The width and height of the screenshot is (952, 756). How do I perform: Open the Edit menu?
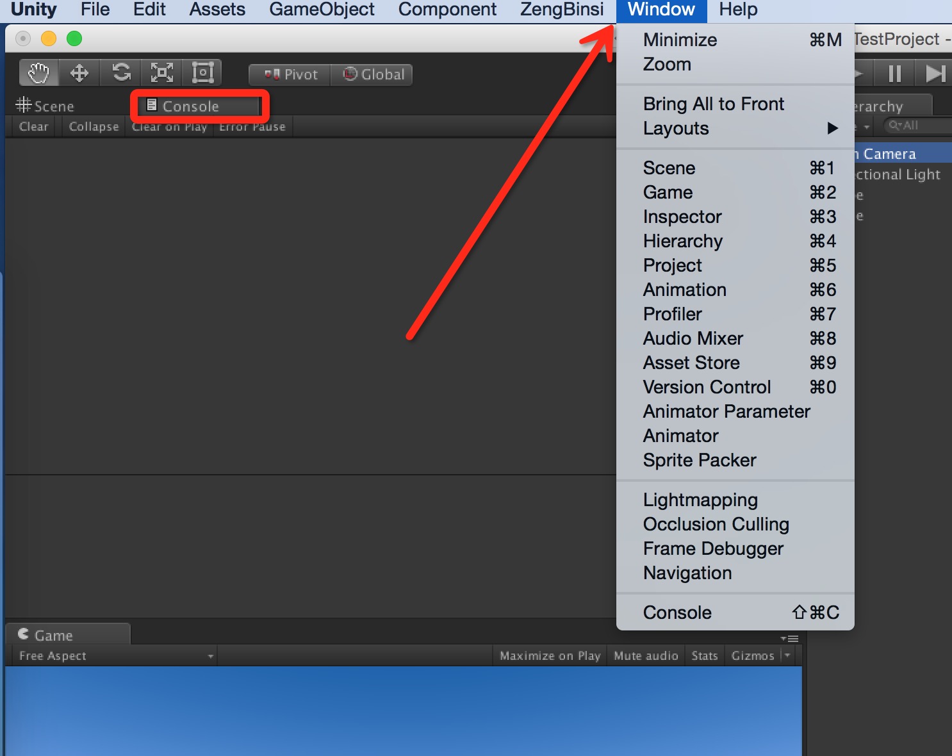(x=149, y=10)
